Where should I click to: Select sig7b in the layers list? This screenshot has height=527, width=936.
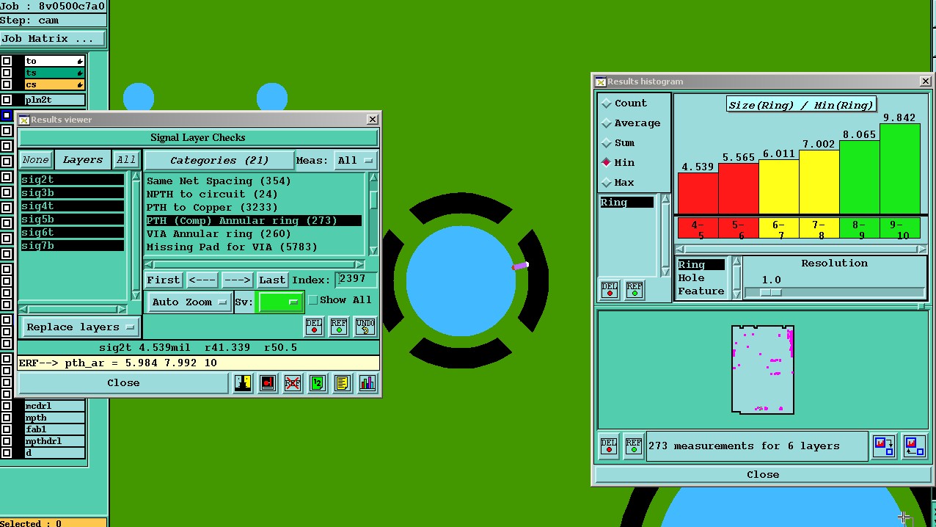click(x=72, y=246)
